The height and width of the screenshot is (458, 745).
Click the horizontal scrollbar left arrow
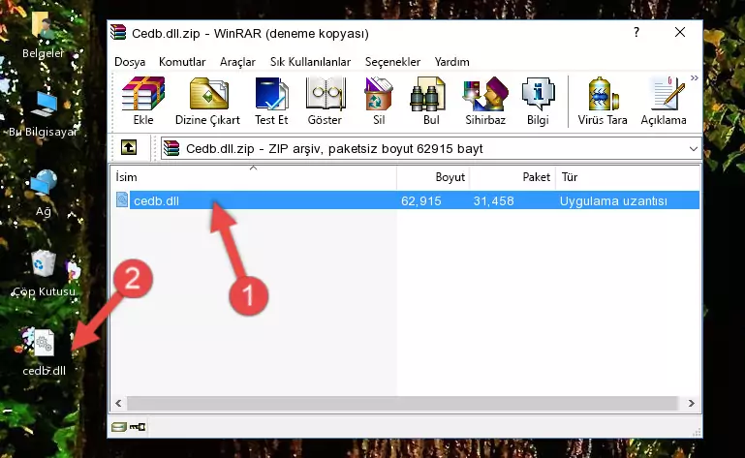[x=118, y=403]
